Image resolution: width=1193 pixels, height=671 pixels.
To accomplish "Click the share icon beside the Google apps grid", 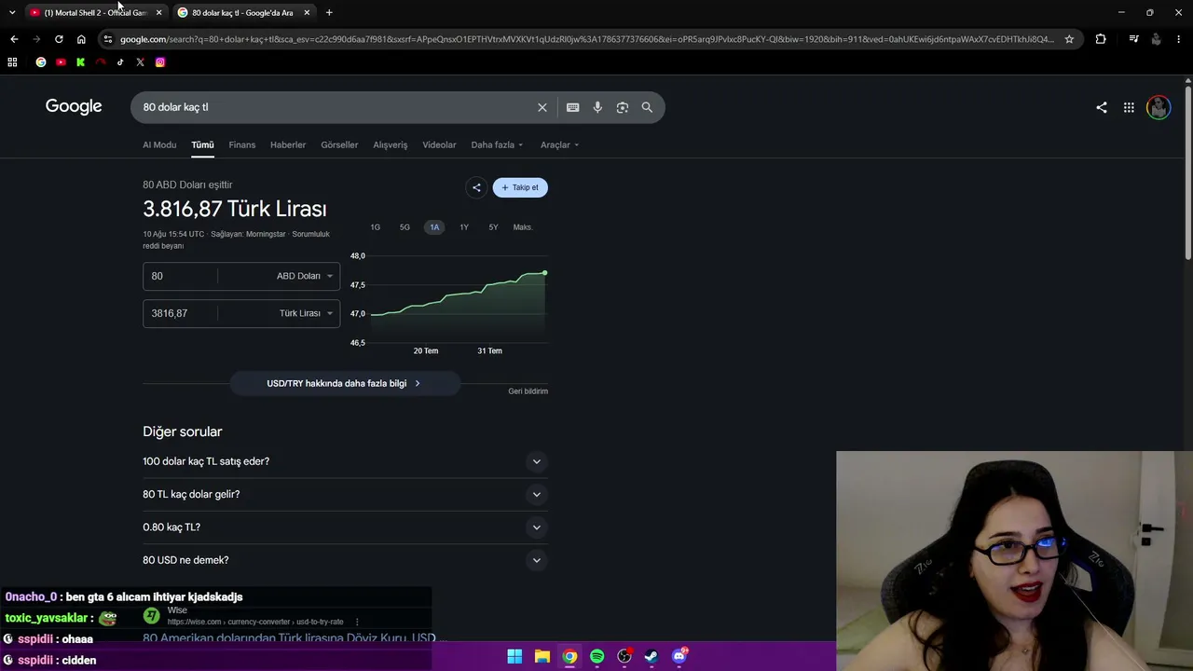I will coord(1102,107).
